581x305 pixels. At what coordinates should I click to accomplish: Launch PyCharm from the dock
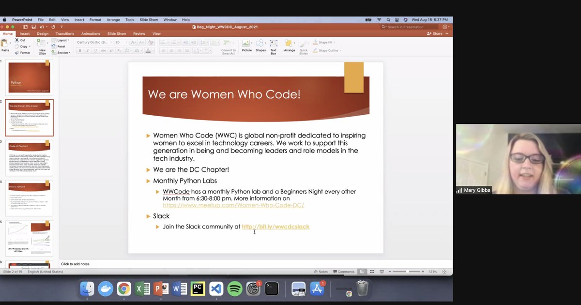click(198, 289)
